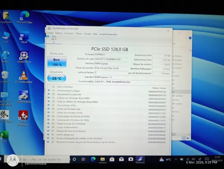Open Microsoft Store from the taskbar
Image resolution: width=224 pixels, height=169 pixels.
tap(112, 159)
